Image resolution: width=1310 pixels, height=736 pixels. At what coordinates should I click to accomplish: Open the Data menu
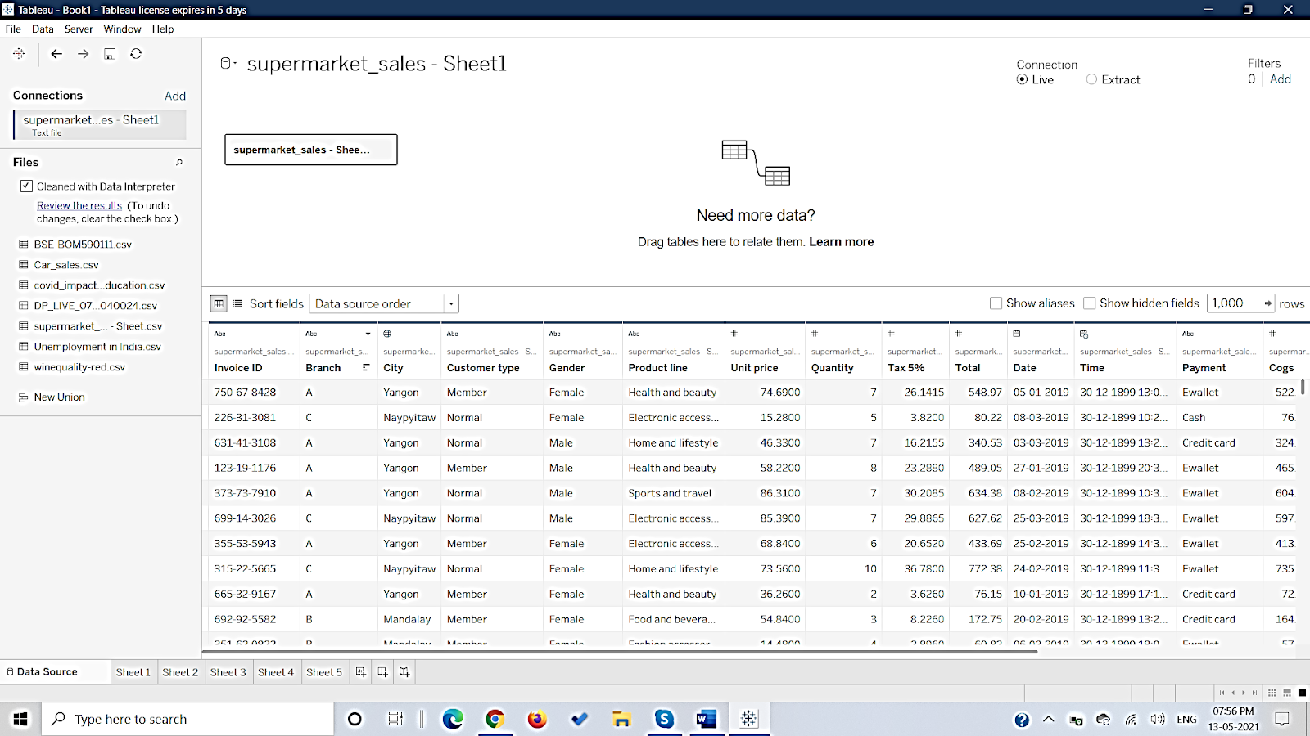43,29
